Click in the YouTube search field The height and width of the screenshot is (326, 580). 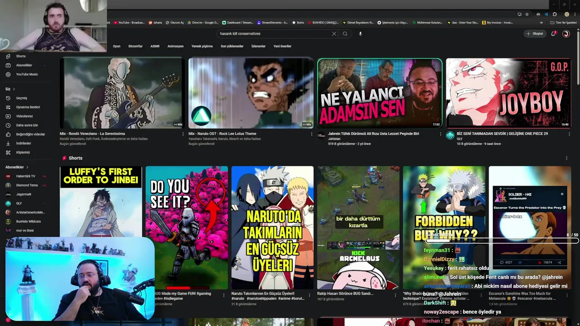(274, 34)
